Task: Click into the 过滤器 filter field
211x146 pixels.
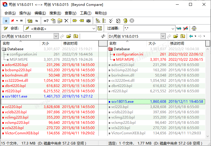Action: coord(147,28)
